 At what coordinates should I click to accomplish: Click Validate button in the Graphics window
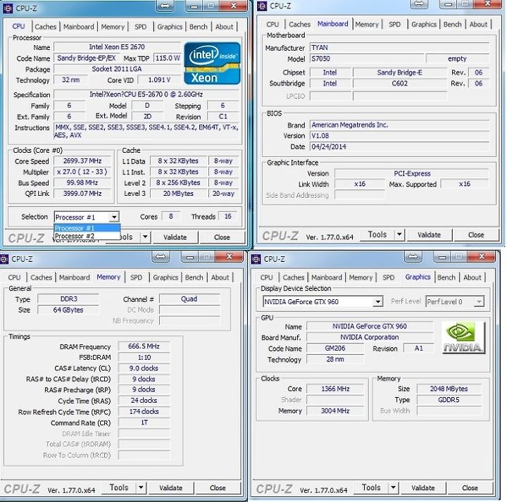click(x=423, y=487)
